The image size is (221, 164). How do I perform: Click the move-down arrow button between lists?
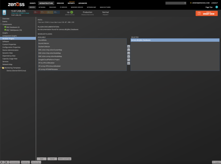pos(128,60)
